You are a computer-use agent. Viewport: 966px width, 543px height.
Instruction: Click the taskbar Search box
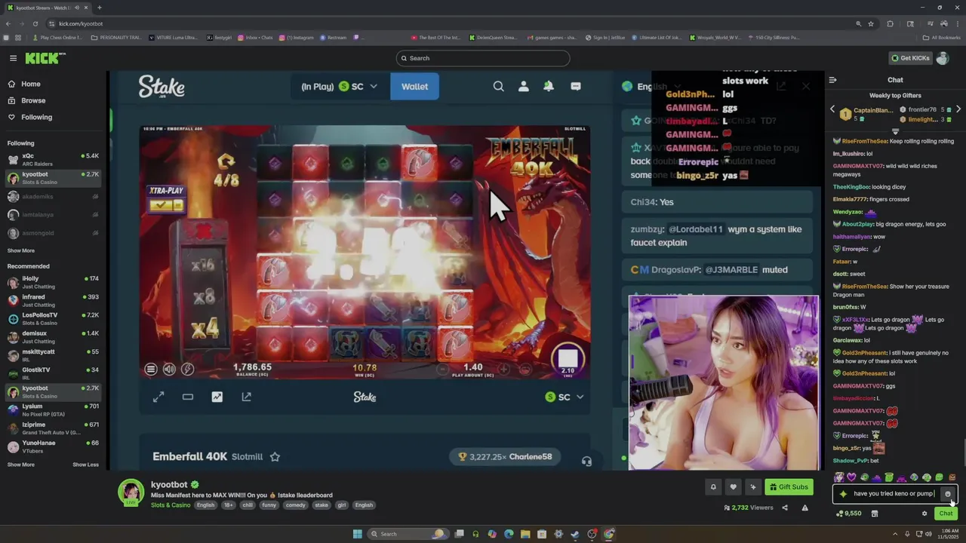point(408,534)
